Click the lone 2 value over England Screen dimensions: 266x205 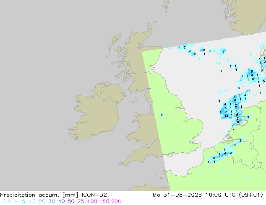162,115
